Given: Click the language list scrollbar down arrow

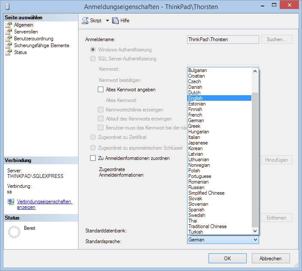Looking at the screenshot, I should pyautogui.click(x=255, y=231).
